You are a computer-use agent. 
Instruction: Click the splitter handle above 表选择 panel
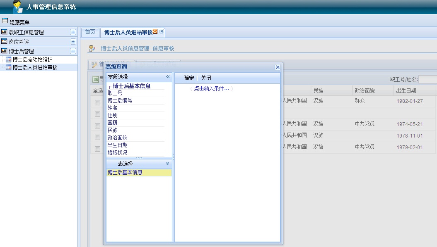coord(139,158)
